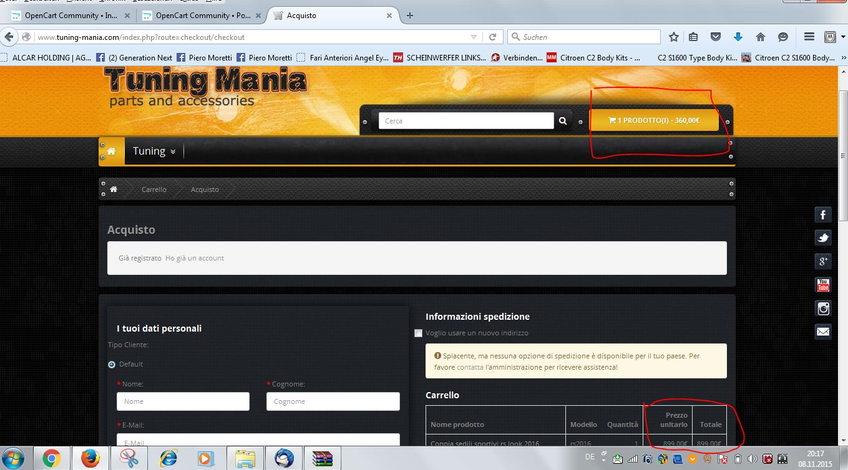Open the Twitter social sidebar icon
The height and width of the screenshot is (470, 848).
point(823,238)
